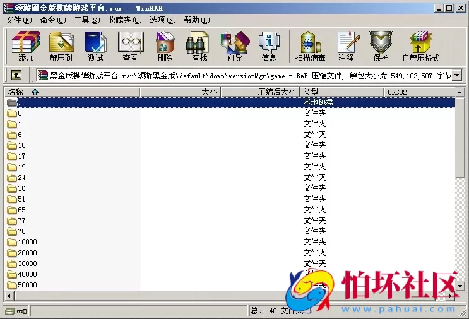469x319 pixels.
Task: Open the 帮助(H) menu
Action: 197,20
